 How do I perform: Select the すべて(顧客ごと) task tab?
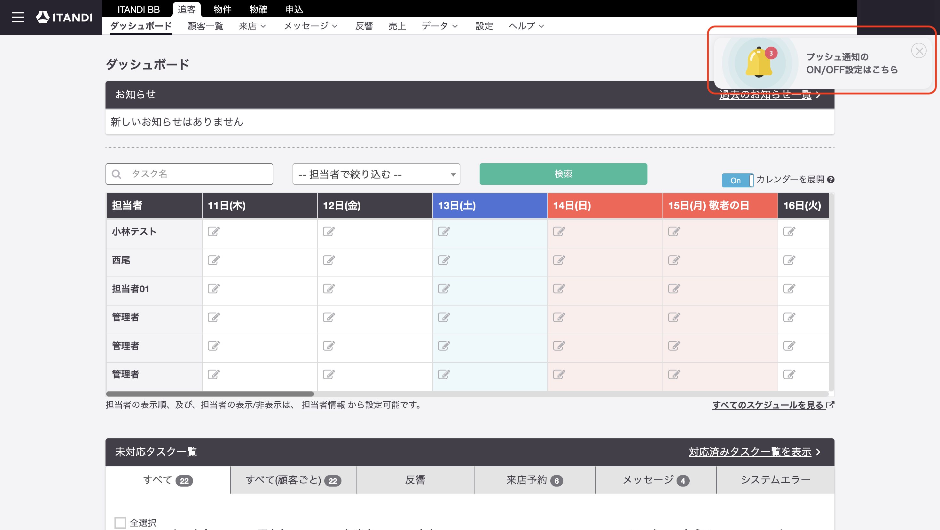tap(294, 480)
